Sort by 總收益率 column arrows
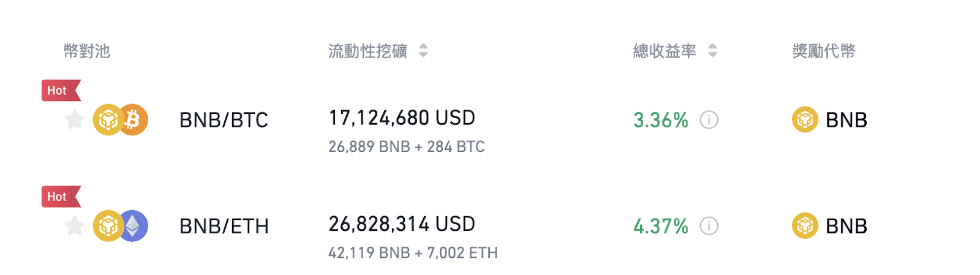 [x=712, y=50]
